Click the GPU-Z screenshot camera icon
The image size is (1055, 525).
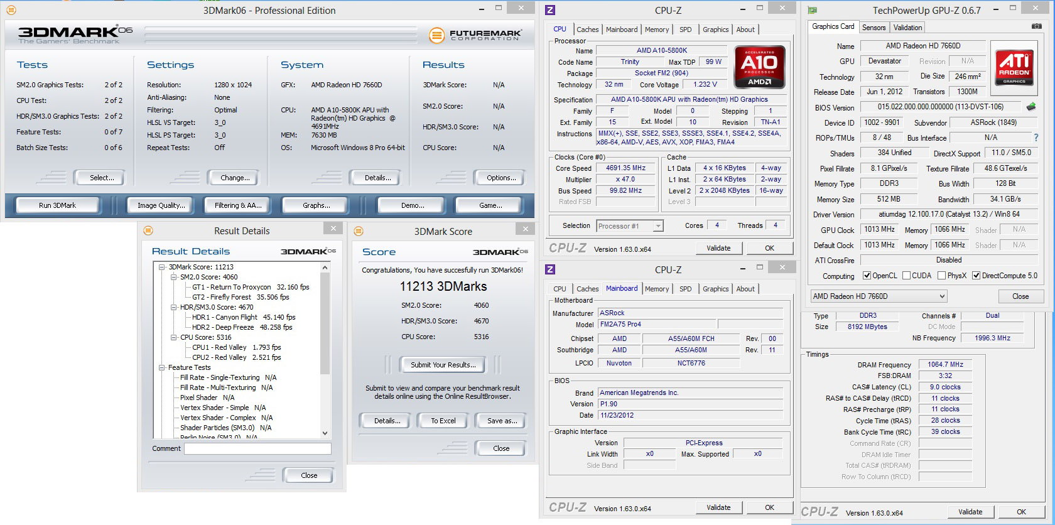point(1036,26)
